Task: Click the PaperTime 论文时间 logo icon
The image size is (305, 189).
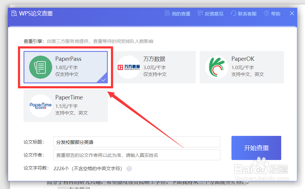Action: click(40, 106)
